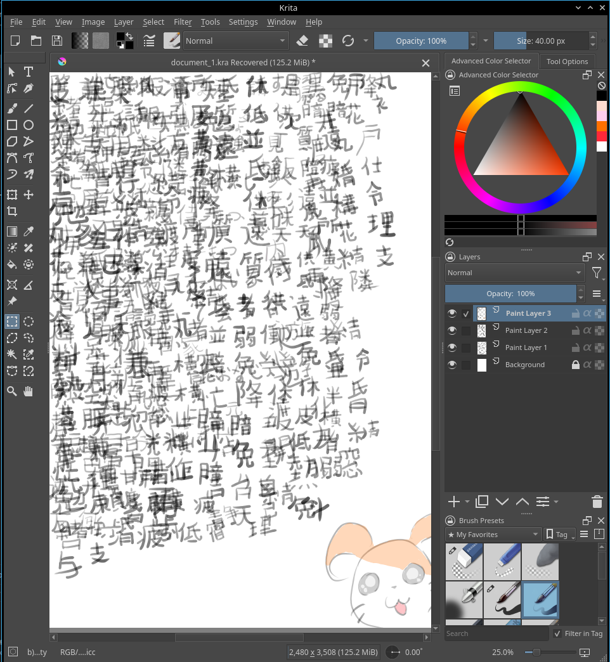
Task: Select the Fill bucket tool
Action: [12, 264]
